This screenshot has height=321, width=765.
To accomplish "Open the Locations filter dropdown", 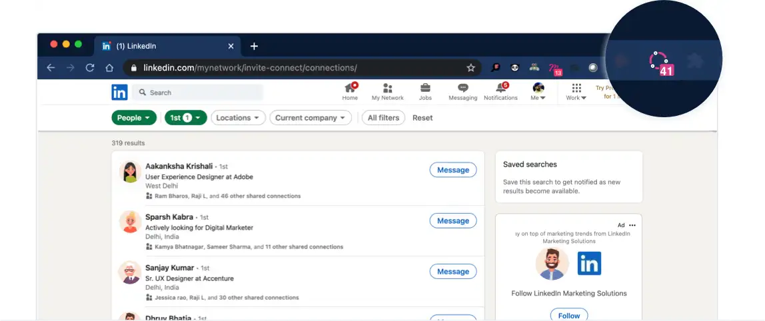I will point(238,118).
